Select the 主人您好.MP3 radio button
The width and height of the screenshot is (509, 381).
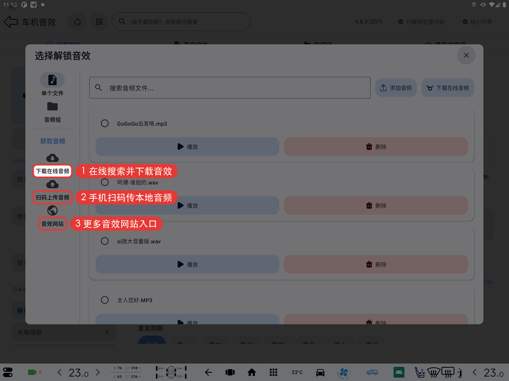104,300
